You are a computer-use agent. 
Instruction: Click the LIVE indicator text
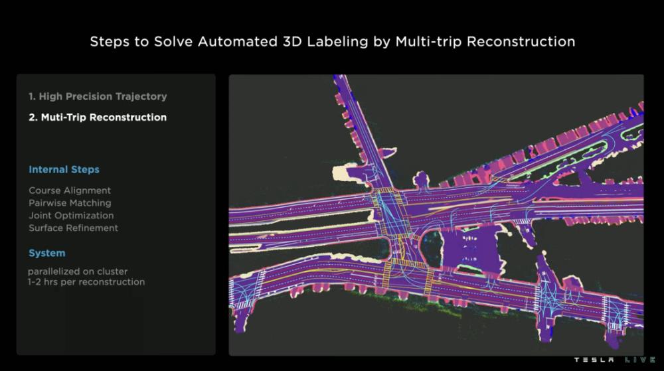(640, 360)
